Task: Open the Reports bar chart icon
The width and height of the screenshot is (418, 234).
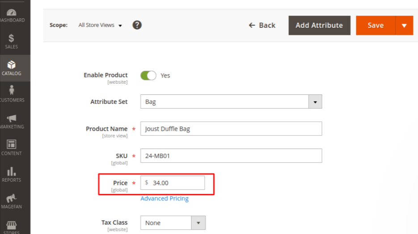Action: (12, 172)
